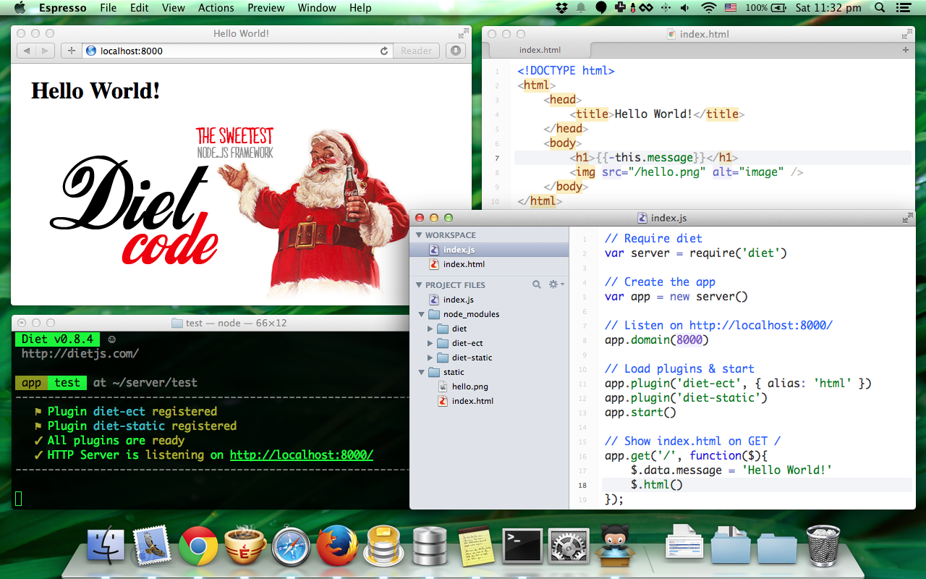Click the Reader button in Safari
Image resolution: width=926 pixels, height=579 pixels.
(x=416, y=51)
